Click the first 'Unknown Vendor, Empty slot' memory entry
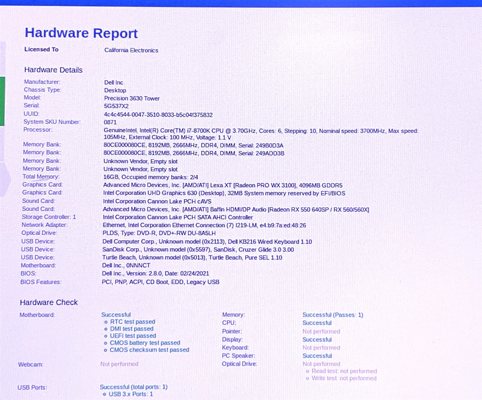This screenshot has width=482, height=400. (x=140, y=161)
